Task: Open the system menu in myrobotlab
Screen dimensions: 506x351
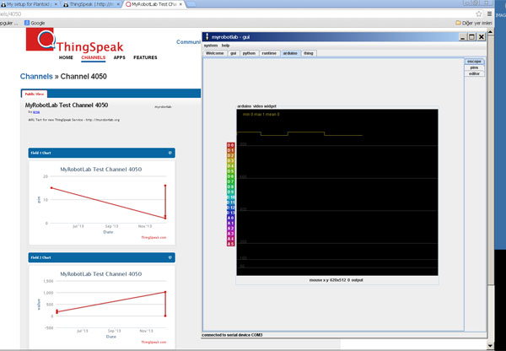Action: (x=211, y=46)
